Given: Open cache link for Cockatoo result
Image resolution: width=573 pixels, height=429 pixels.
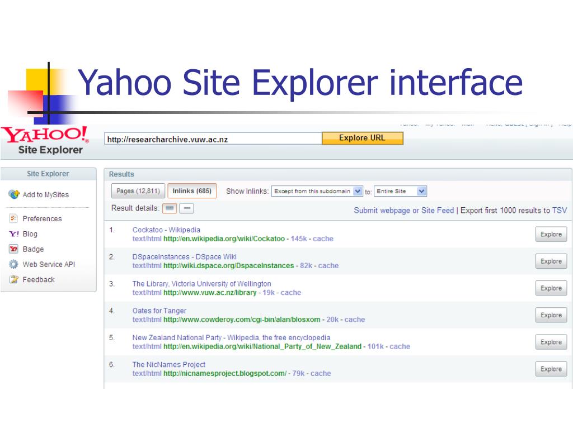Looking at the screenshot, I should point(323,239).
